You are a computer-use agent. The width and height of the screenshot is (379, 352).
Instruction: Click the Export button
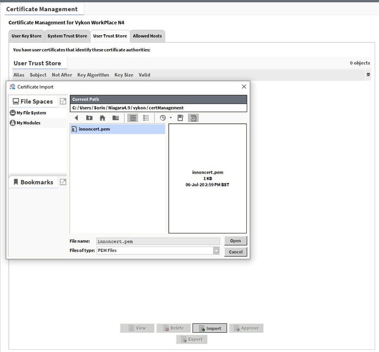[192, 339]
